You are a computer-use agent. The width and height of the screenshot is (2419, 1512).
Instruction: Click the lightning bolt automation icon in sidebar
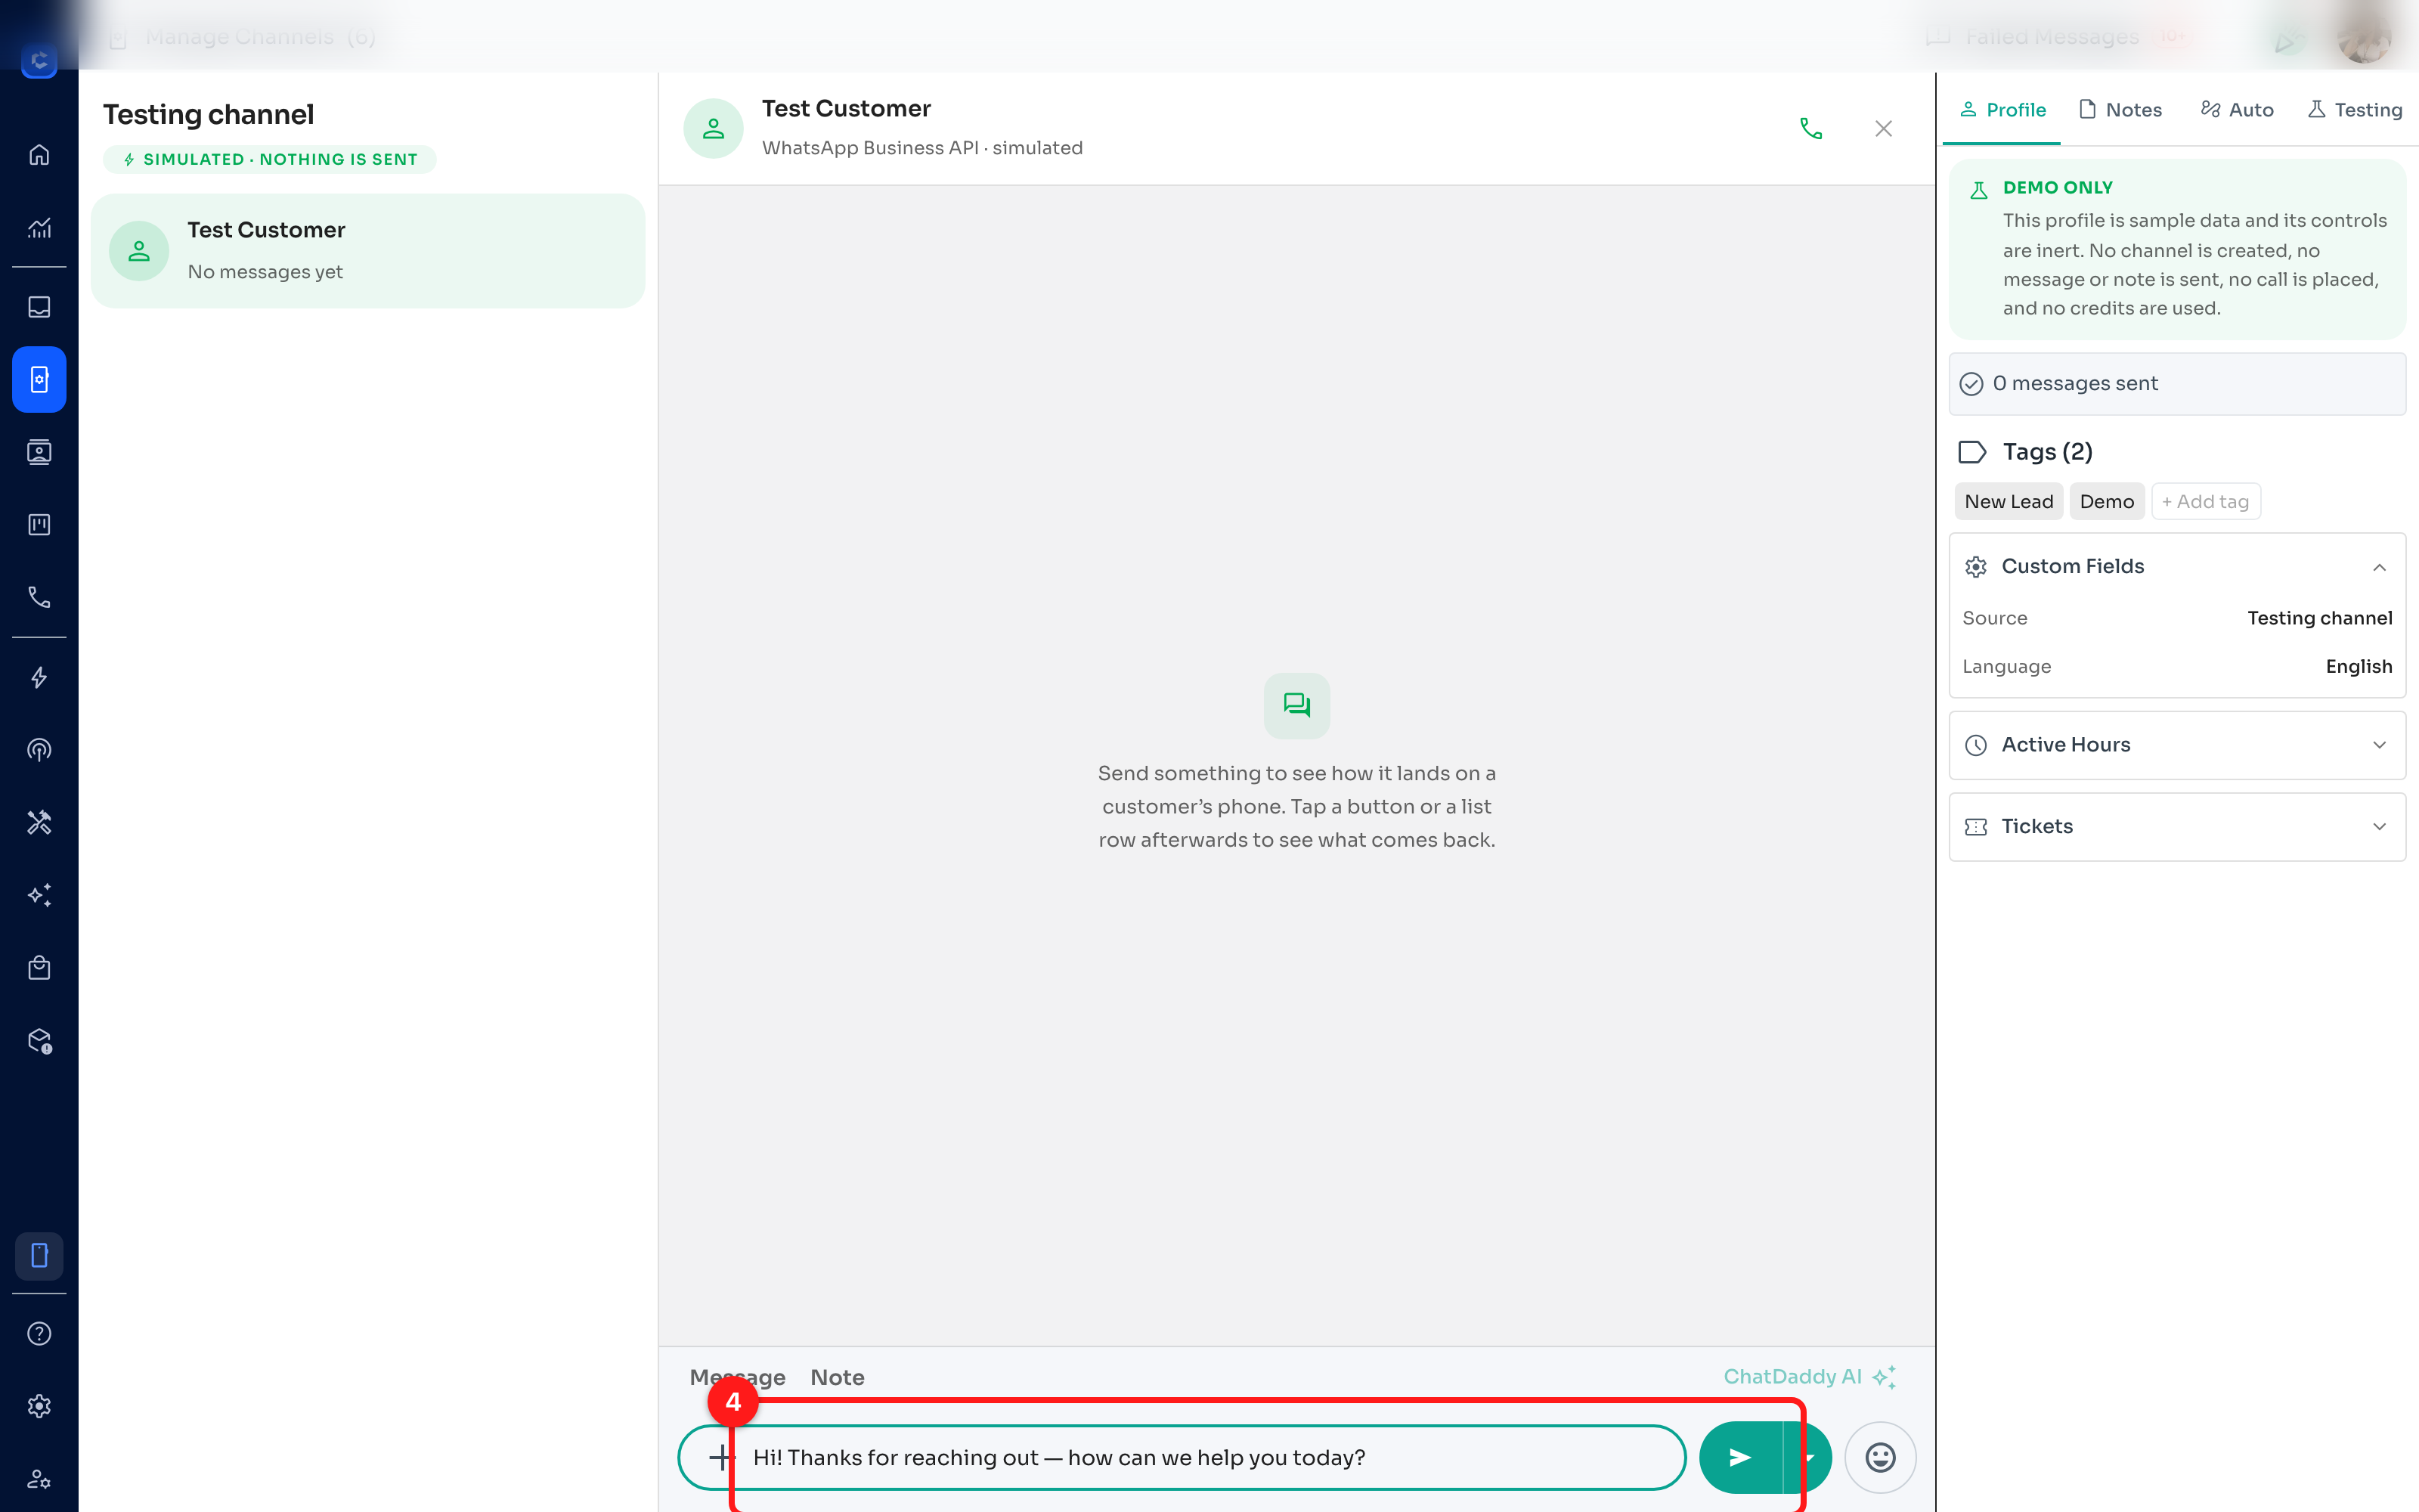tap(39, 678)
